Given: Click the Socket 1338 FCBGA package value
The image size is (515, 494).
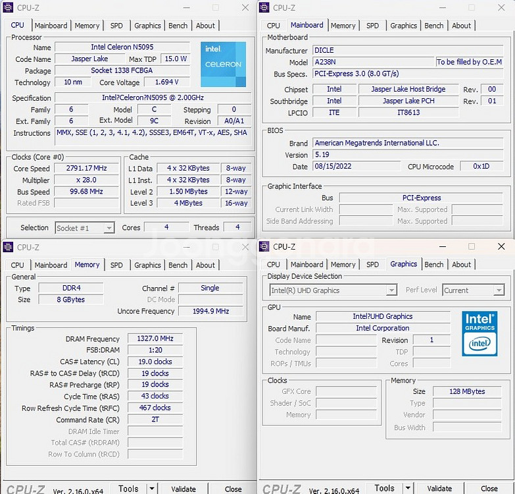Looking at the screenshot, I should (x=122, y=70).
